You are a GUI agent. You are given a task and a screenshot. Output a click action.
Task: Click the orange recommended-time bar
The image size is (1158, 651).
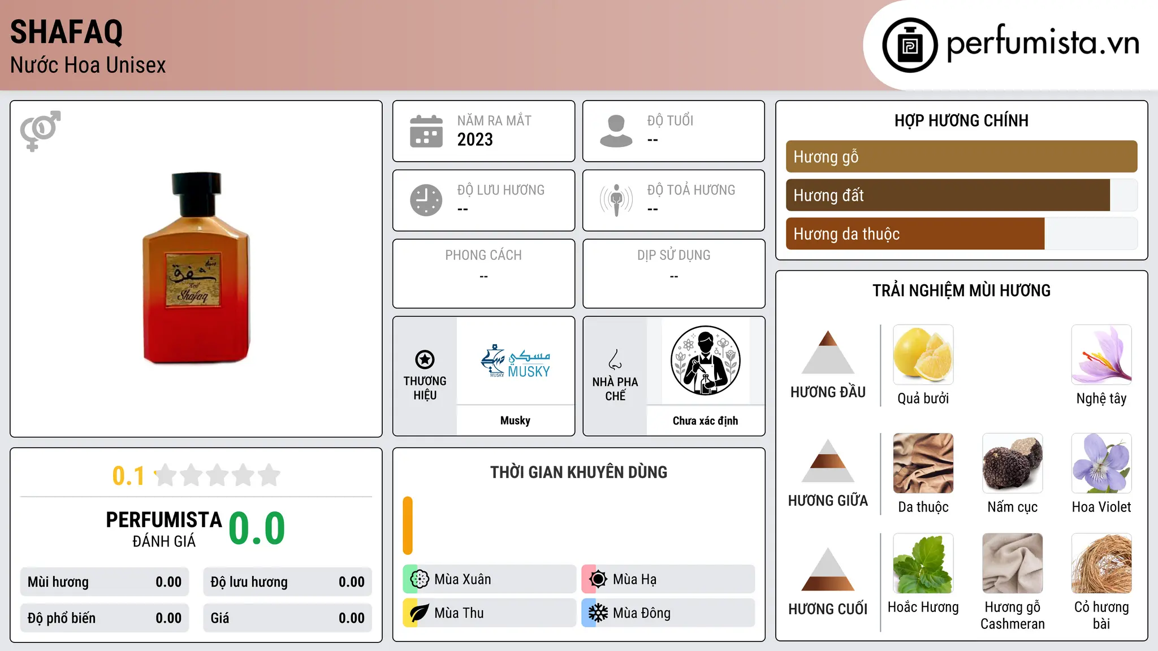[x=408, y=526]
